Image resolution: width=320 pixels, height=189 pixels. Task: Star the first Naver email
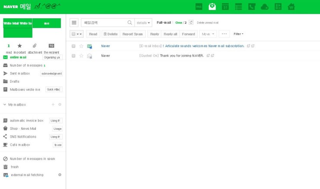click(81, 46)
